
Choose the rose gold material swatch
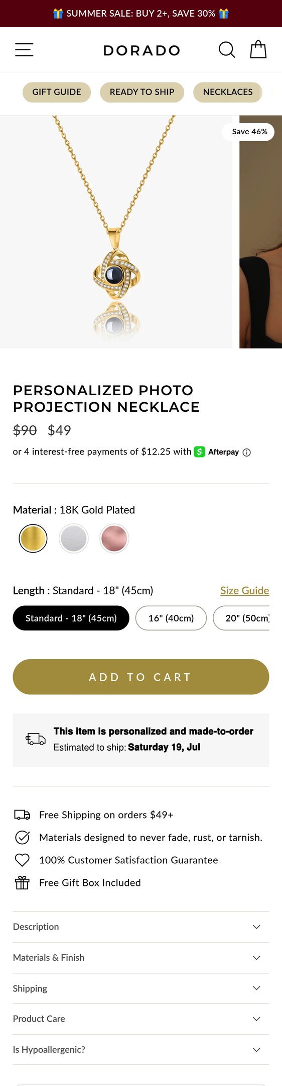pyautogui.click(x=114, y=538)
